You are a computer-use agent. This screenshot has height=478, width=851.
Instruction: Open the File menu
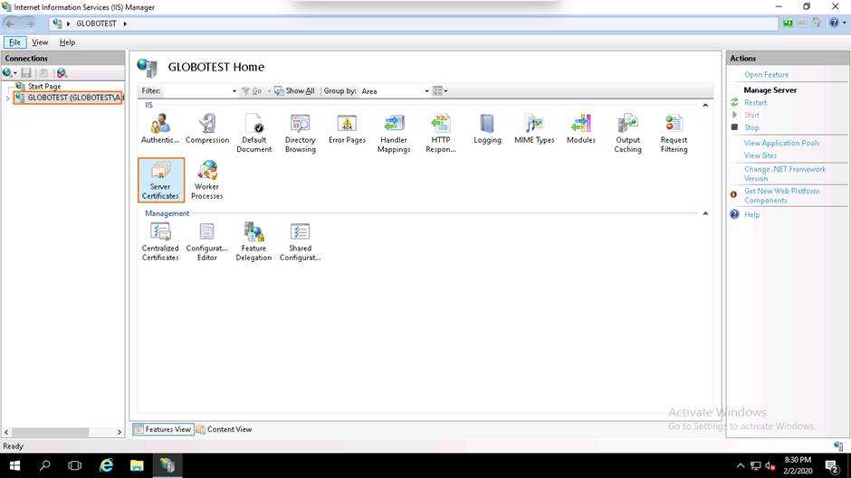coord(14,42)
